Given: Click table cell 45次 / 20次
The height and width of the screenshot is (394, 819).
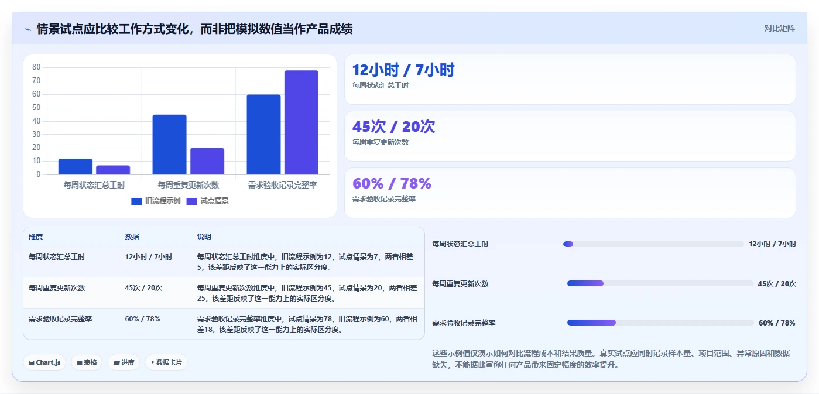Looking at the screenshot, I should click(x=143, y=287).
